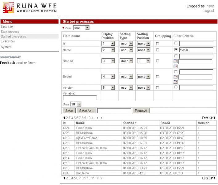Open the View dropdown showing test
This screenshot has width=218, height=185.
(81, 28)
